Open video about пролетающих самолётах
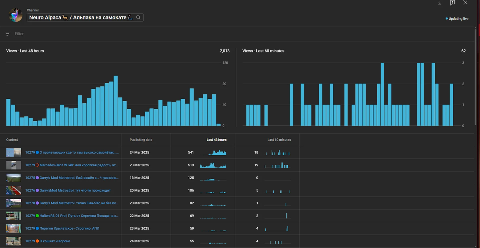480x248 pixels. (79, 152)
